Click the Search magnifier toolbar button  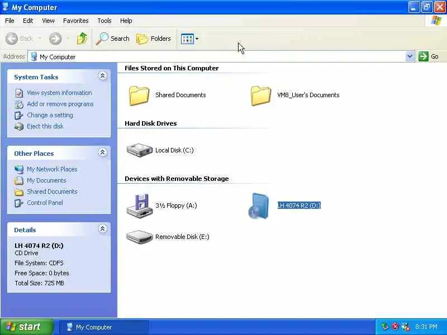[x=113, y=39]
